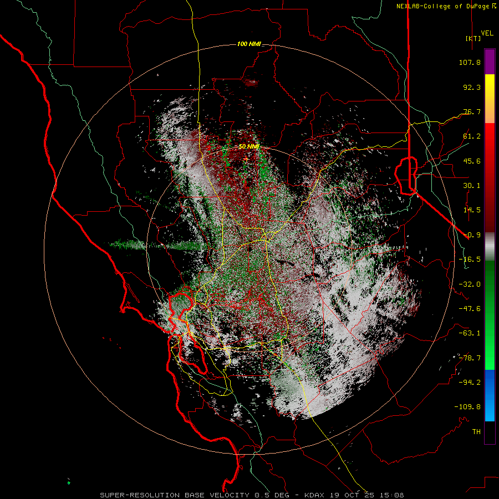The image size is (499, 499).
Task: Click the Super-Resolution Base Velocity caption
Action: point(252,495)
